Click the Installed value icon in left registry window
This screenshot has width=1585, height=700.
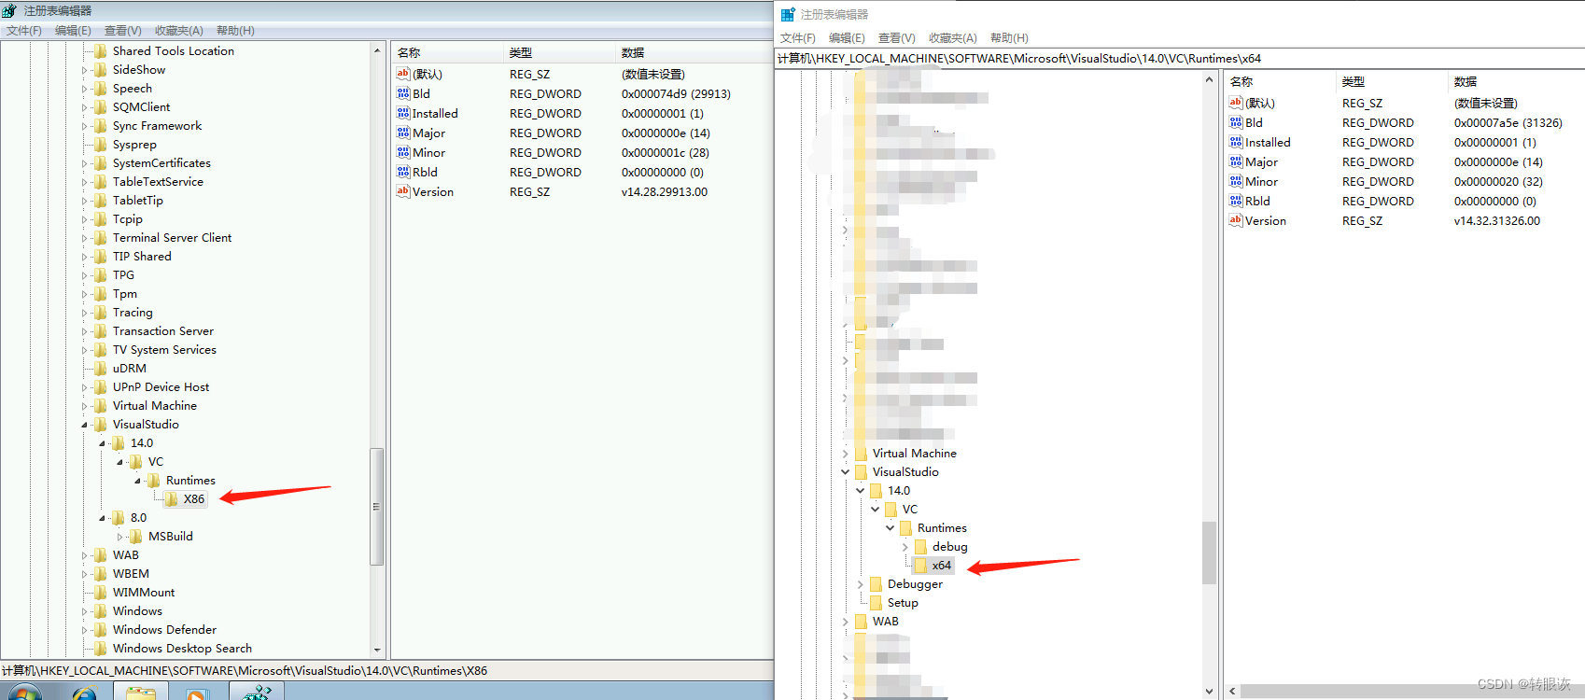[x=403, y=113]
